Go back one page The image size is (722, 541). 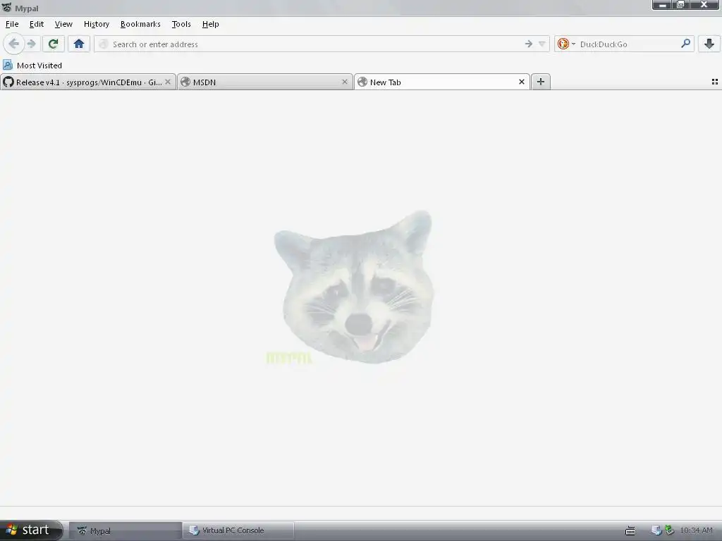(x=14, y=44)
